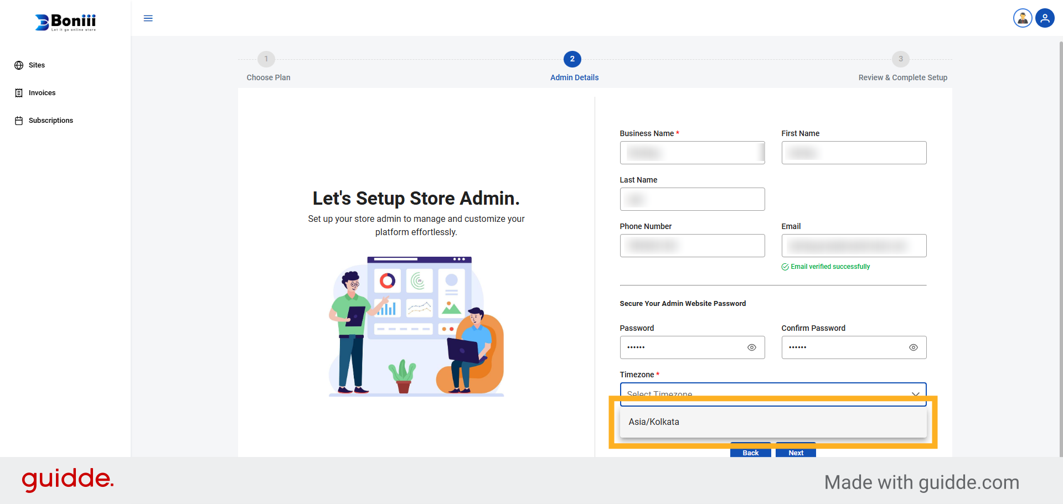This screenshot has height=504, width=1063.
Task: Go to step 3 Review & Complete Setup
Action: (x=900, y=59)
